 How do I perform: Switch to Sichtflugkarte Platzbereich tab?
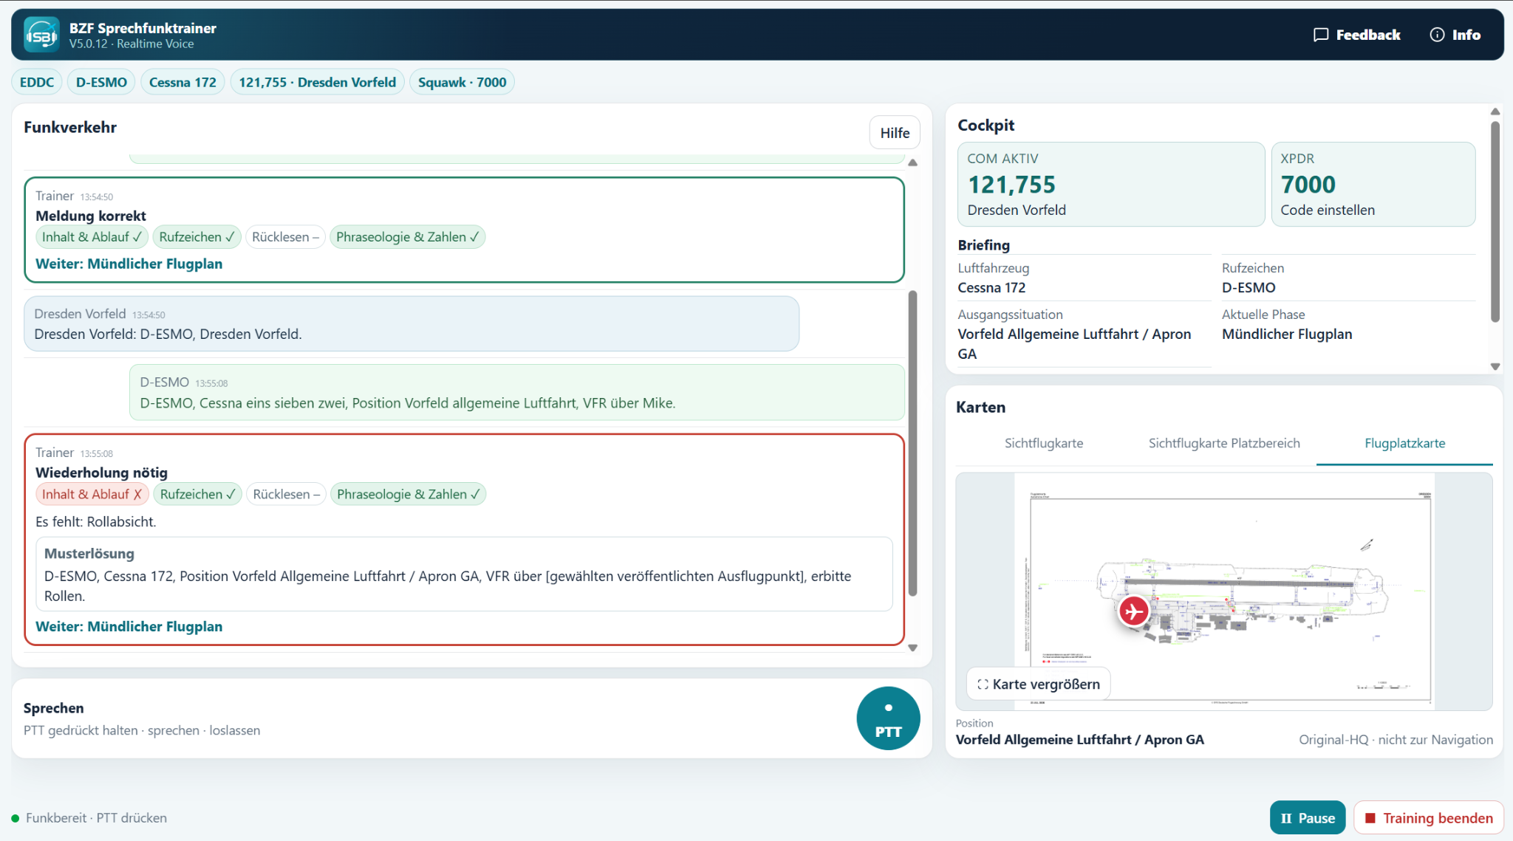click(x=1224, y=443)
